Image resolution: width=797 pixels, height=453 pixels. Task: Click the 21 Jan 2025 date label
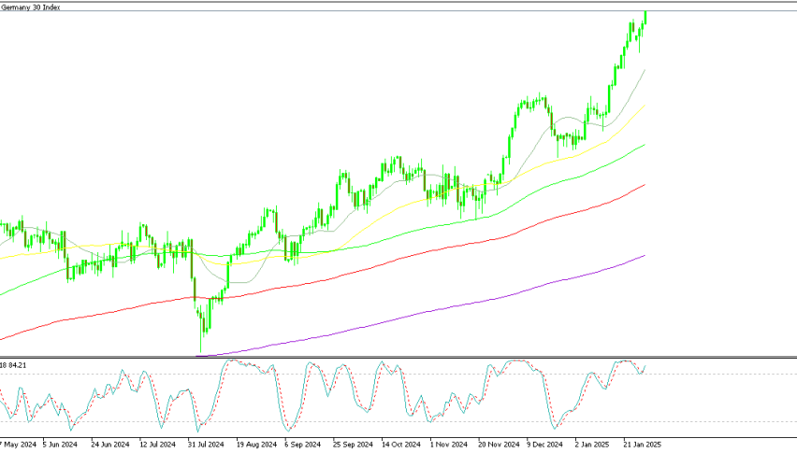[643, 445]
